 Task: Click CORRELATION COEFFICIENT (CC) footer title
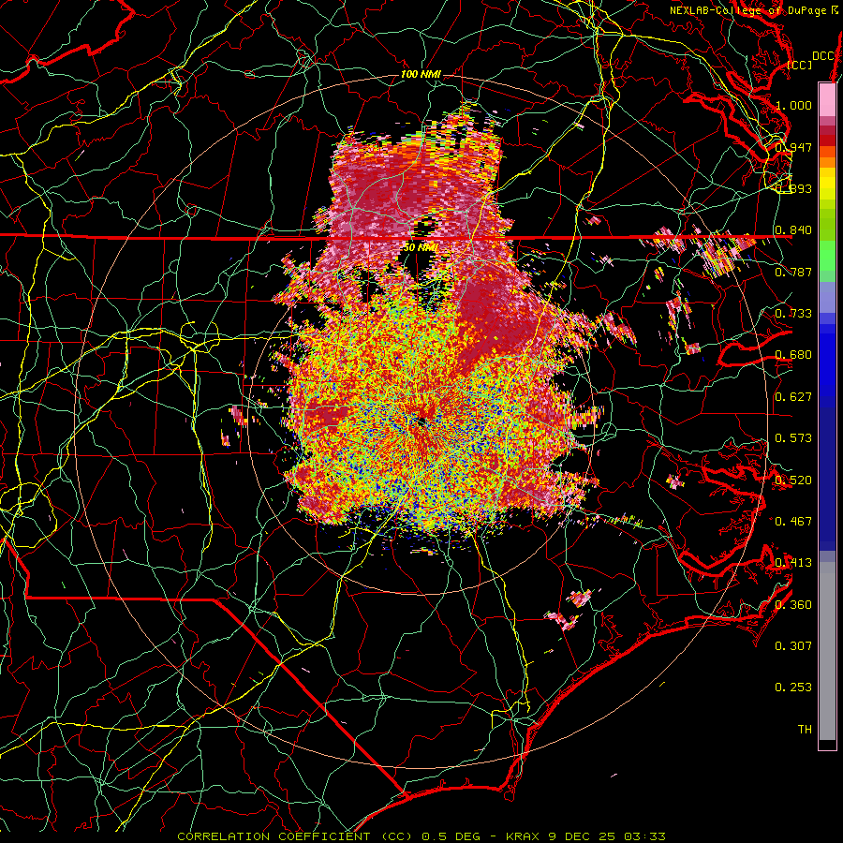tap(294, 836)
